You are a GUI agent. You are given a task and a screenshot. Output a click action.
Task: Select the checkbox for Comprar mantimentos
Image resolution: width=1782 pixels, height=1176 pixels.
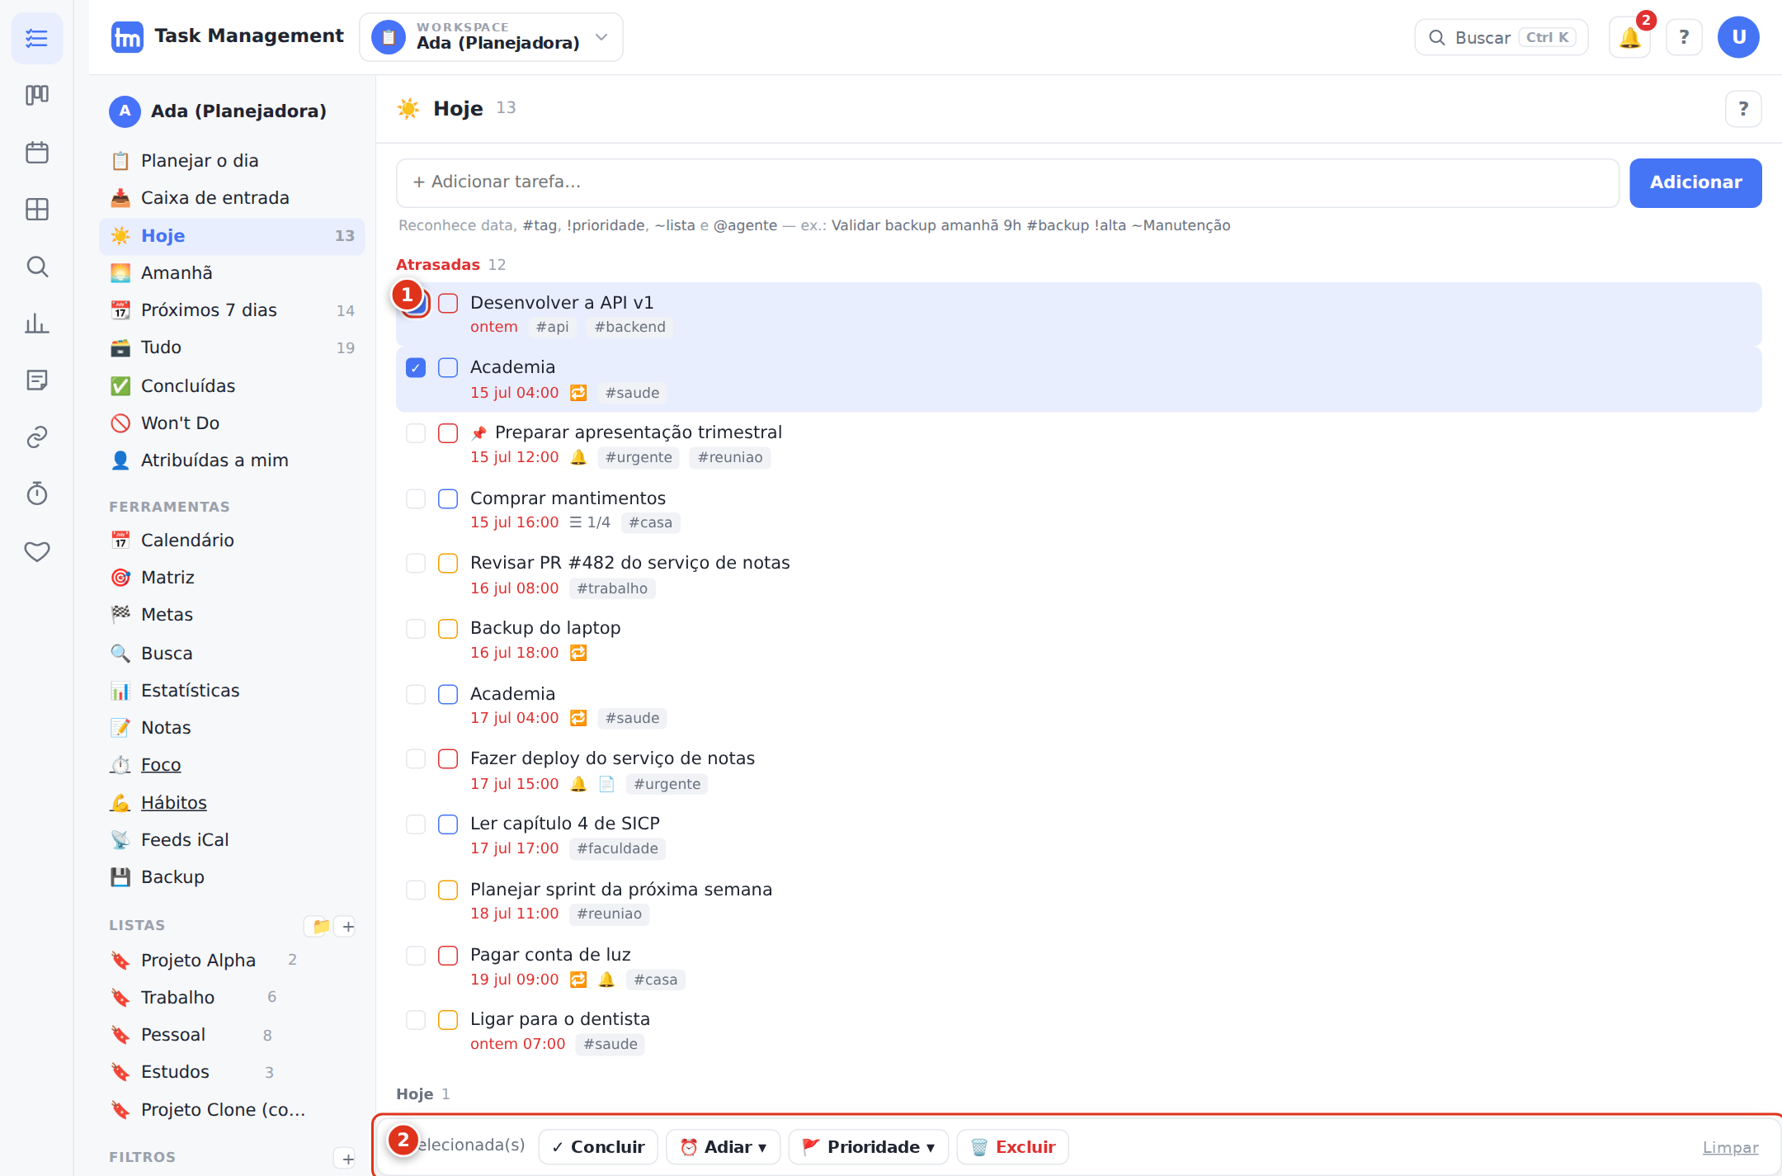[416, 499]
